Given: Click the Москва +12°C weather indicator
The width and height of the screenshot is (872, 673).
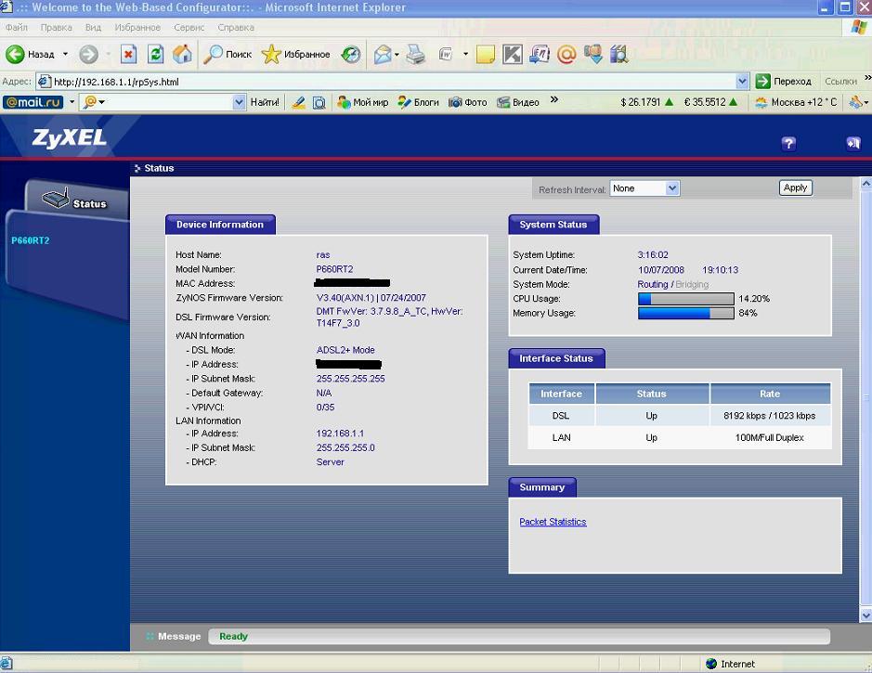Looking at the screenshot, I should (796, 102).
